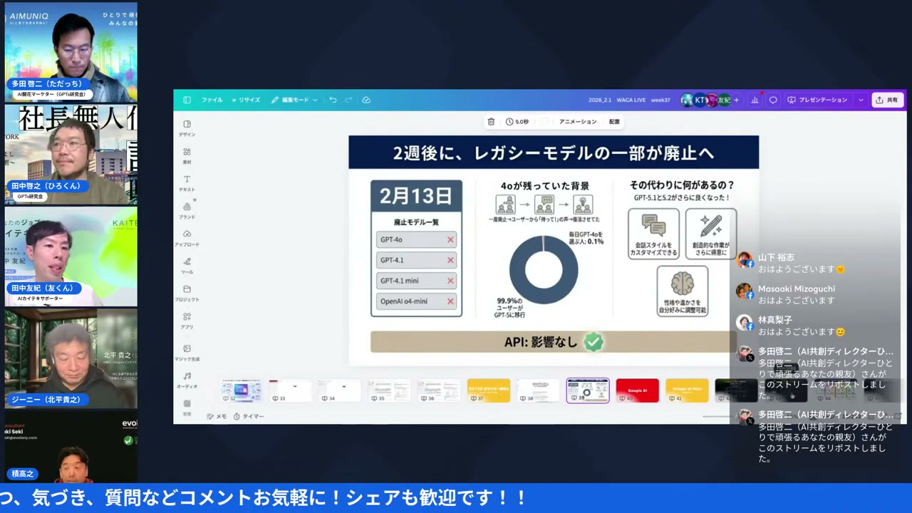This screenshot has height=513, width=912.
Task: Adjust the 5.0秒 slide duration control
Action: coord(519,121)
